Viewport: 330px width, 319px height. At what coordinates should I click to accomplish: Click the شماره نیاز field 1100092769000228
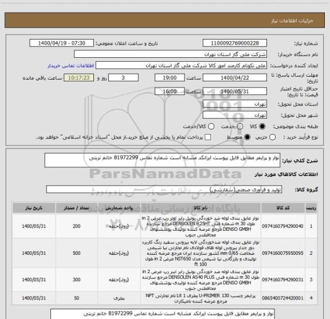point(235,43)
